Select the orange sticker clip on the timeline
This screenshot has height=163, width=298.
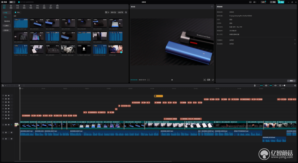(159, 96)
